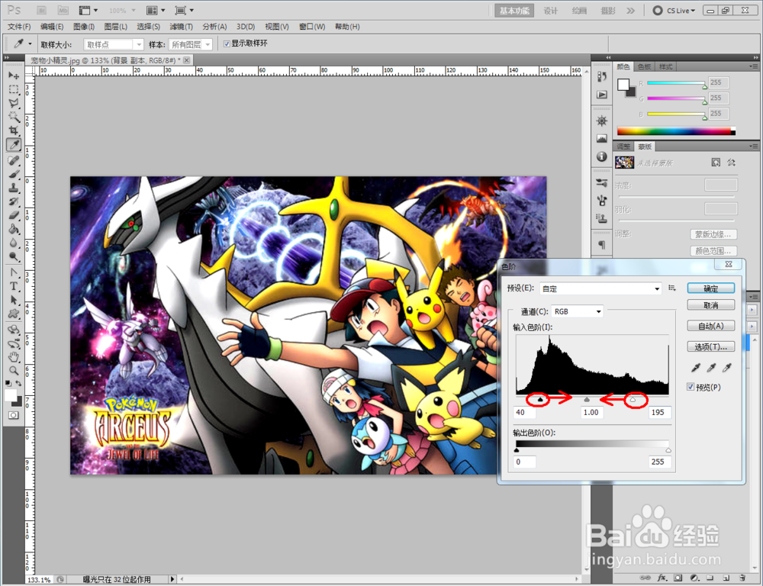This screenshot has height=586, width=763.
Task: Switch to the Swatches tab
Action: 644,66
